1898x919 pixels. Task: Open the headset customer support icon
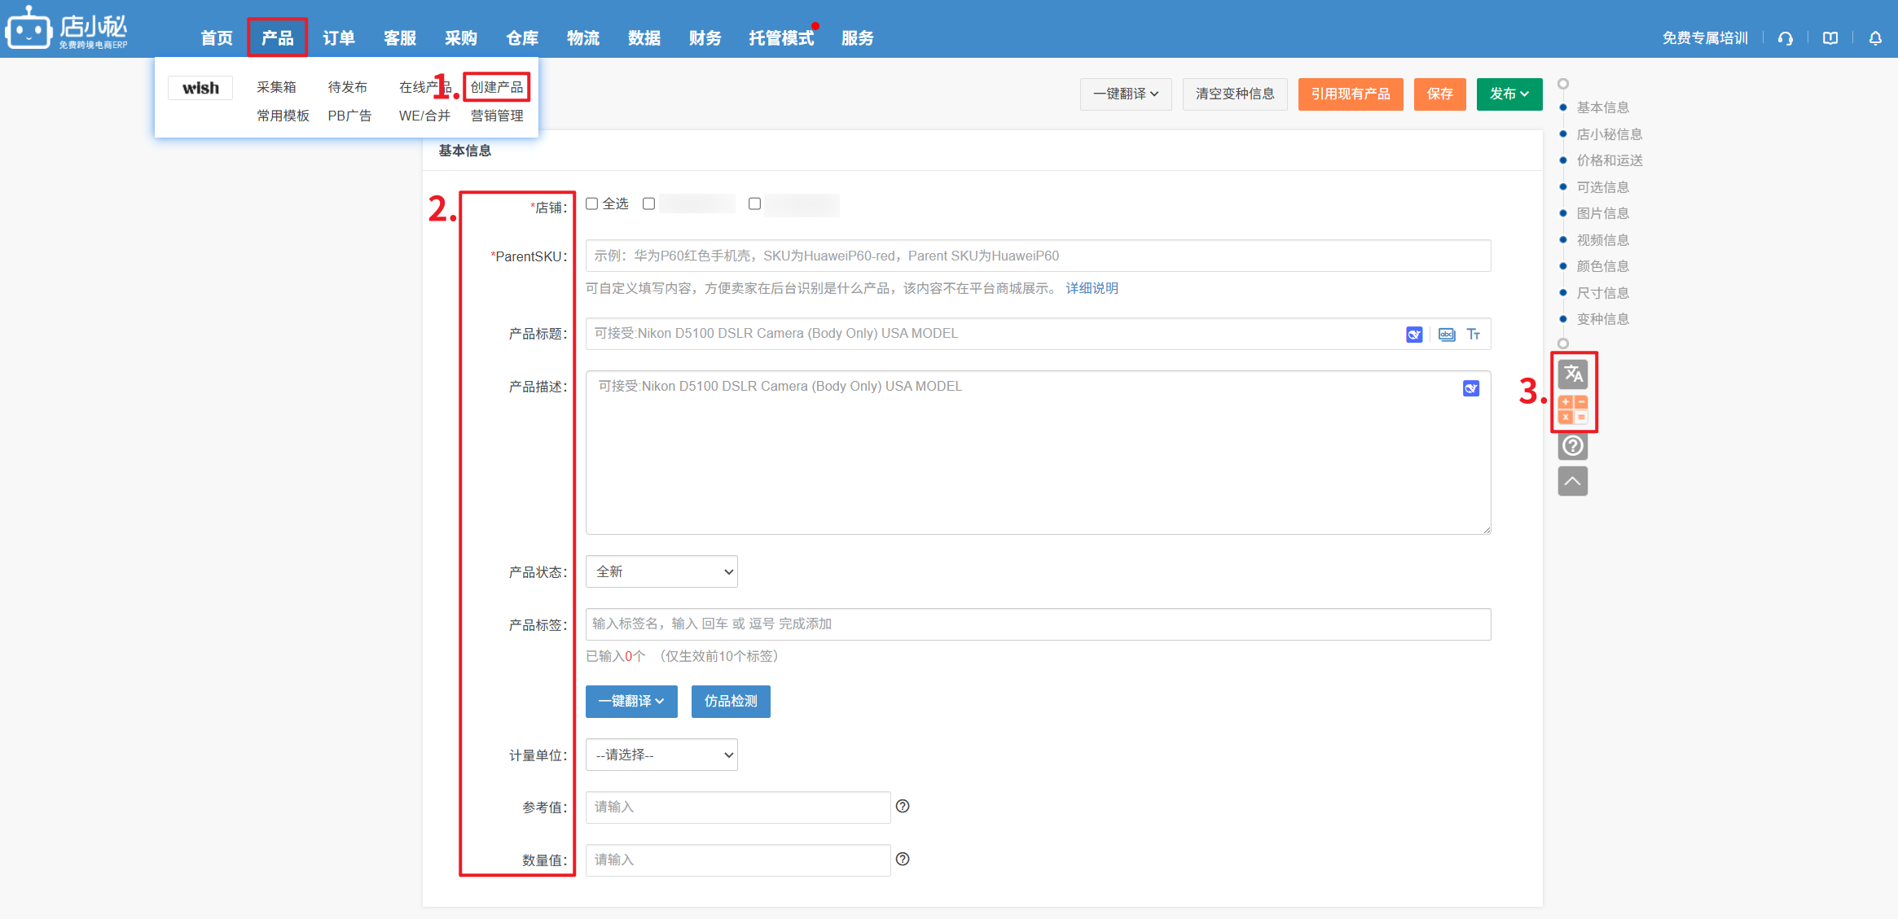click(1786, 38)
